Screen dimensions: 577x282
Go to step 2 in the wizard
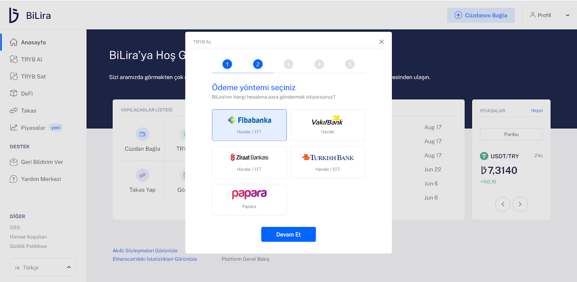pos(258,64)
